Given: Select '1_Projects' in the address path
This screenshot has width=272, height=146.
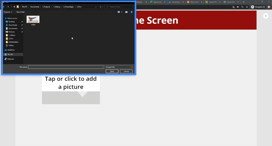Looking at the screenshot, I should point(46,7).
